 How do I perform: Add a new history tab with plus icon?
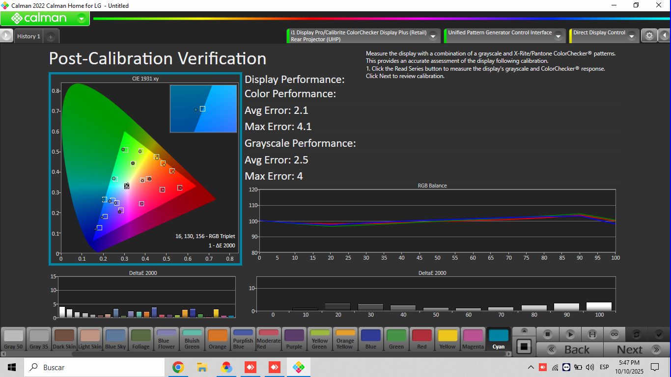(51, 37)
